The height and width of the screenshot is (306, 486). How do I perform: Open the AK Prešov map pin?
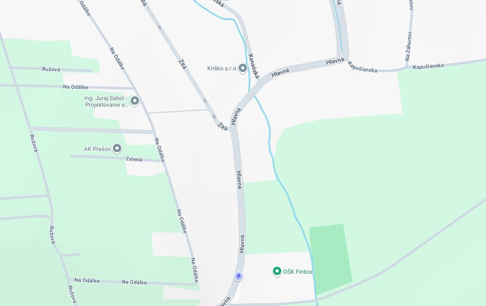117,148
